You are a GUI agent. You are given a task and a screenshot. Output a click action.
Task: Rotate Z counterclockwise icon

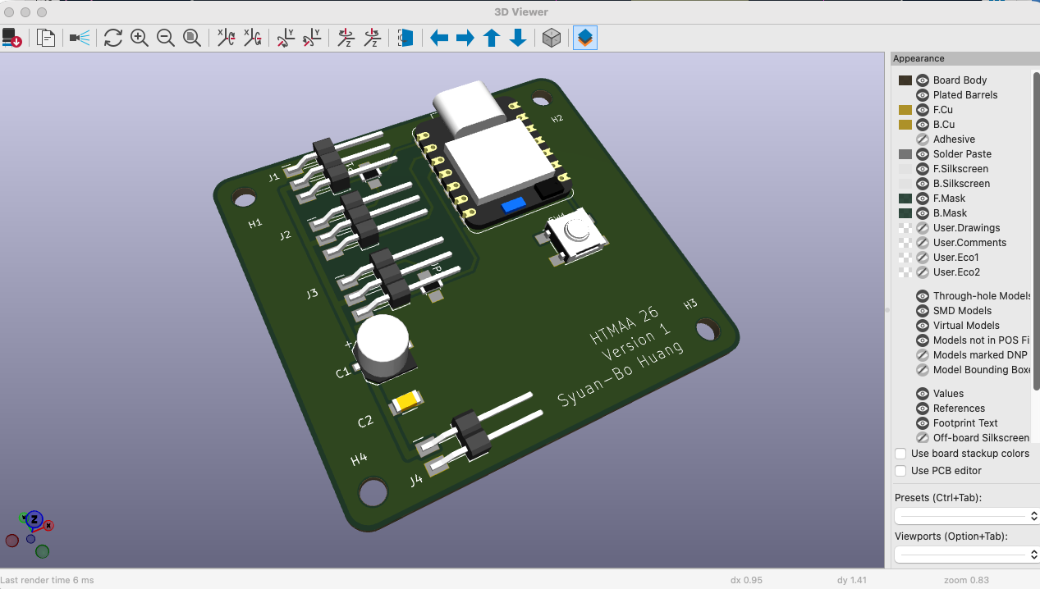372,38
